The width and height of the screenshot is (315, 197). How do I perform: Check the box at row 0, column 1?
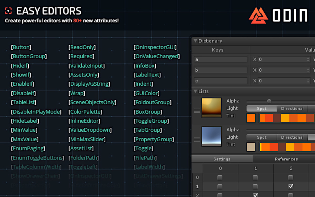[255, 178]
